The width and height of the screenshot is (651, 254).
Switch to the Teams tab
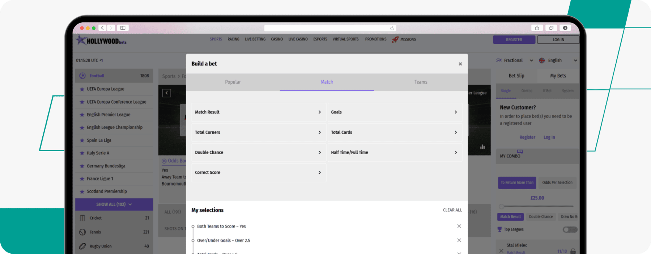click(421, 82)
